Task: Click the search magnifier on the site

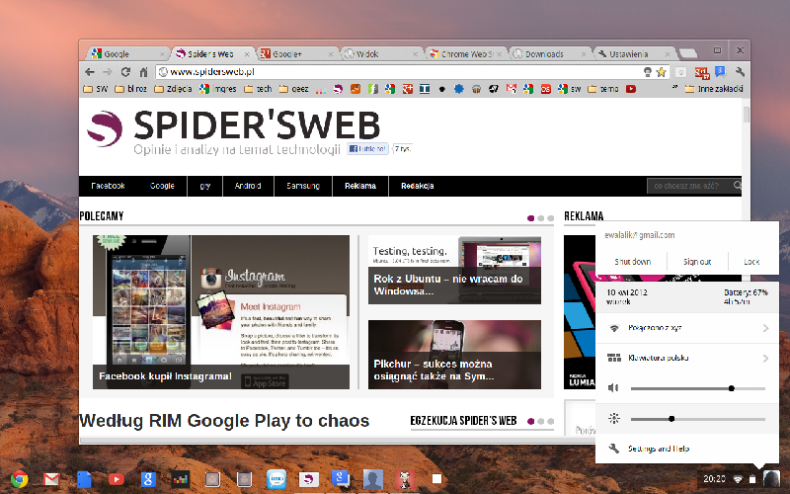Action: coord(737,186)
